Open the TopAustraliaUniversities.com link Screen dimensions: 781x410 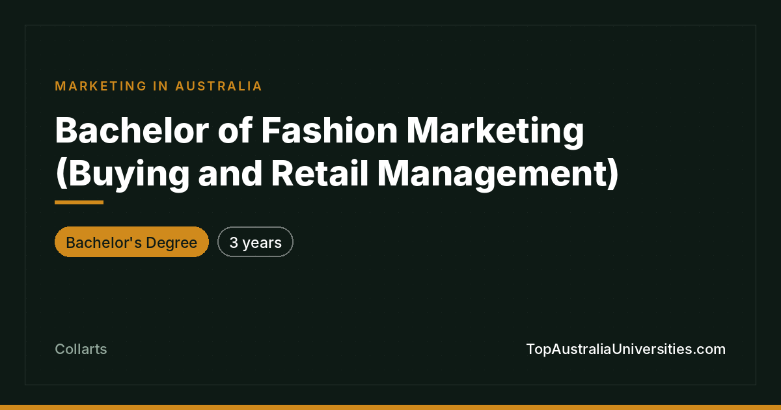point(625,349)
